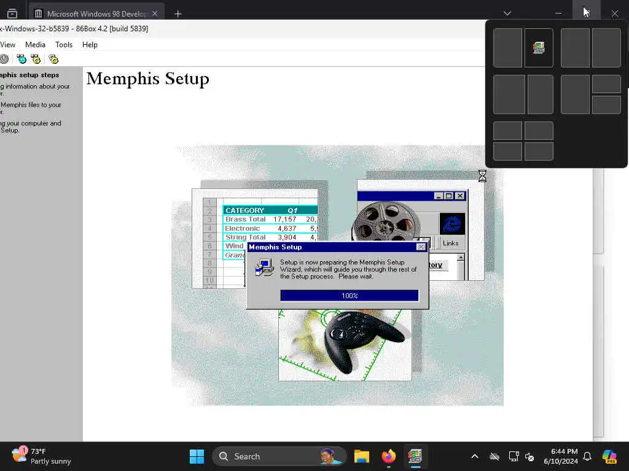The width and height of the screenshot is (629, 471).
Task: Click the OneDrive cloud tray icon
Action: (494, 456)
